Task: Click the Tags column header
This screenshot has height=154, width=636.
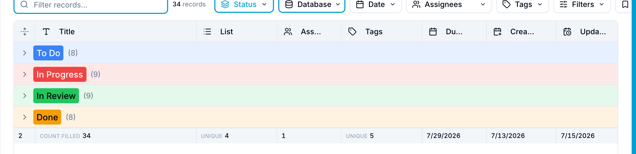Action: coord(382,32)
